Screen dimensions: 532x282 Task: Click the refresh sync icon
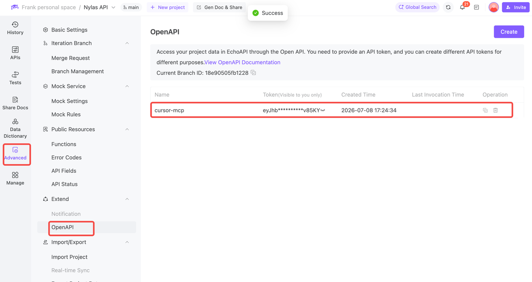click(448, 7)
